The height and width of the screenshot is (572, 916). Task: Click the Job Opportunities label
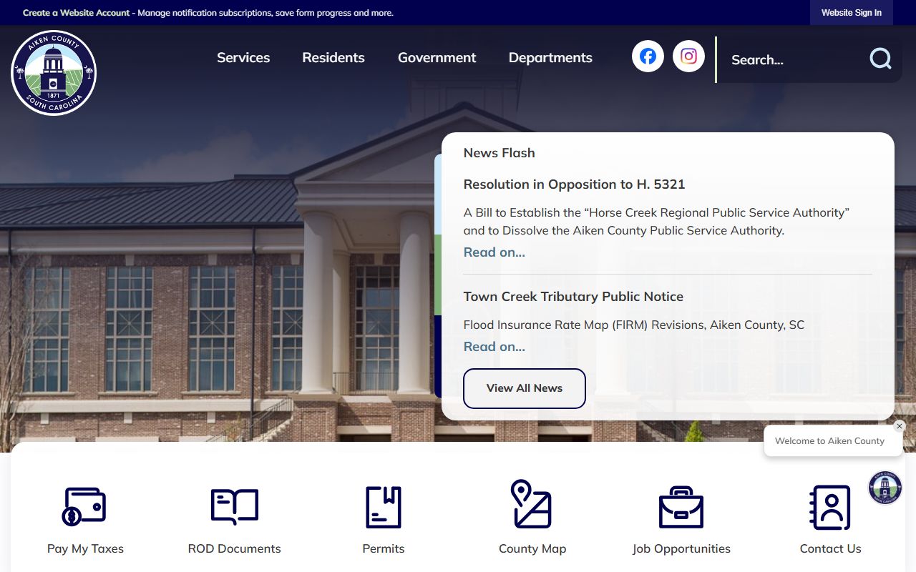pos(681,549)
